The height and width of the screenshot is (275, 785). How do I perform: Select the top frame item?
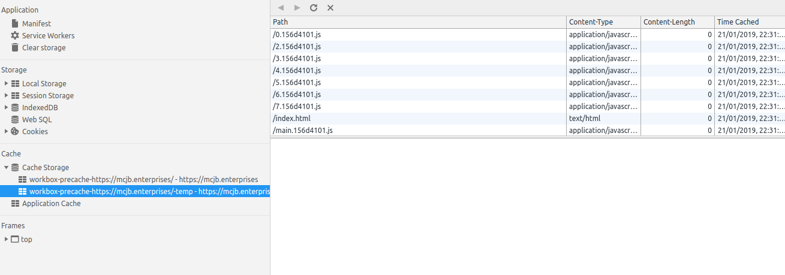pyautogui.click(x=26, y=239)
